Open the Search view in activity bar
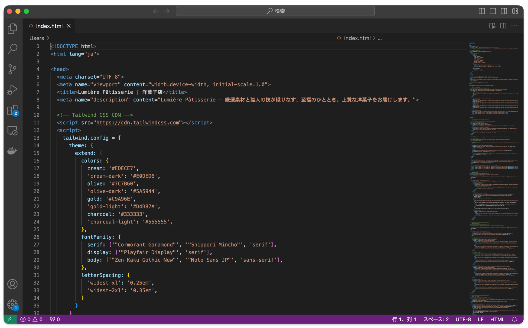 pos(12,49)
